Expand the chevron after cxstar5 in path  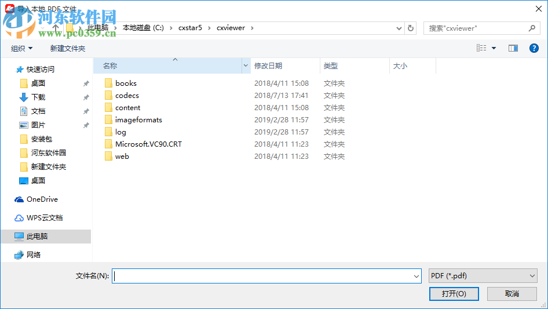pyautogui.click(x=209, y=28)
